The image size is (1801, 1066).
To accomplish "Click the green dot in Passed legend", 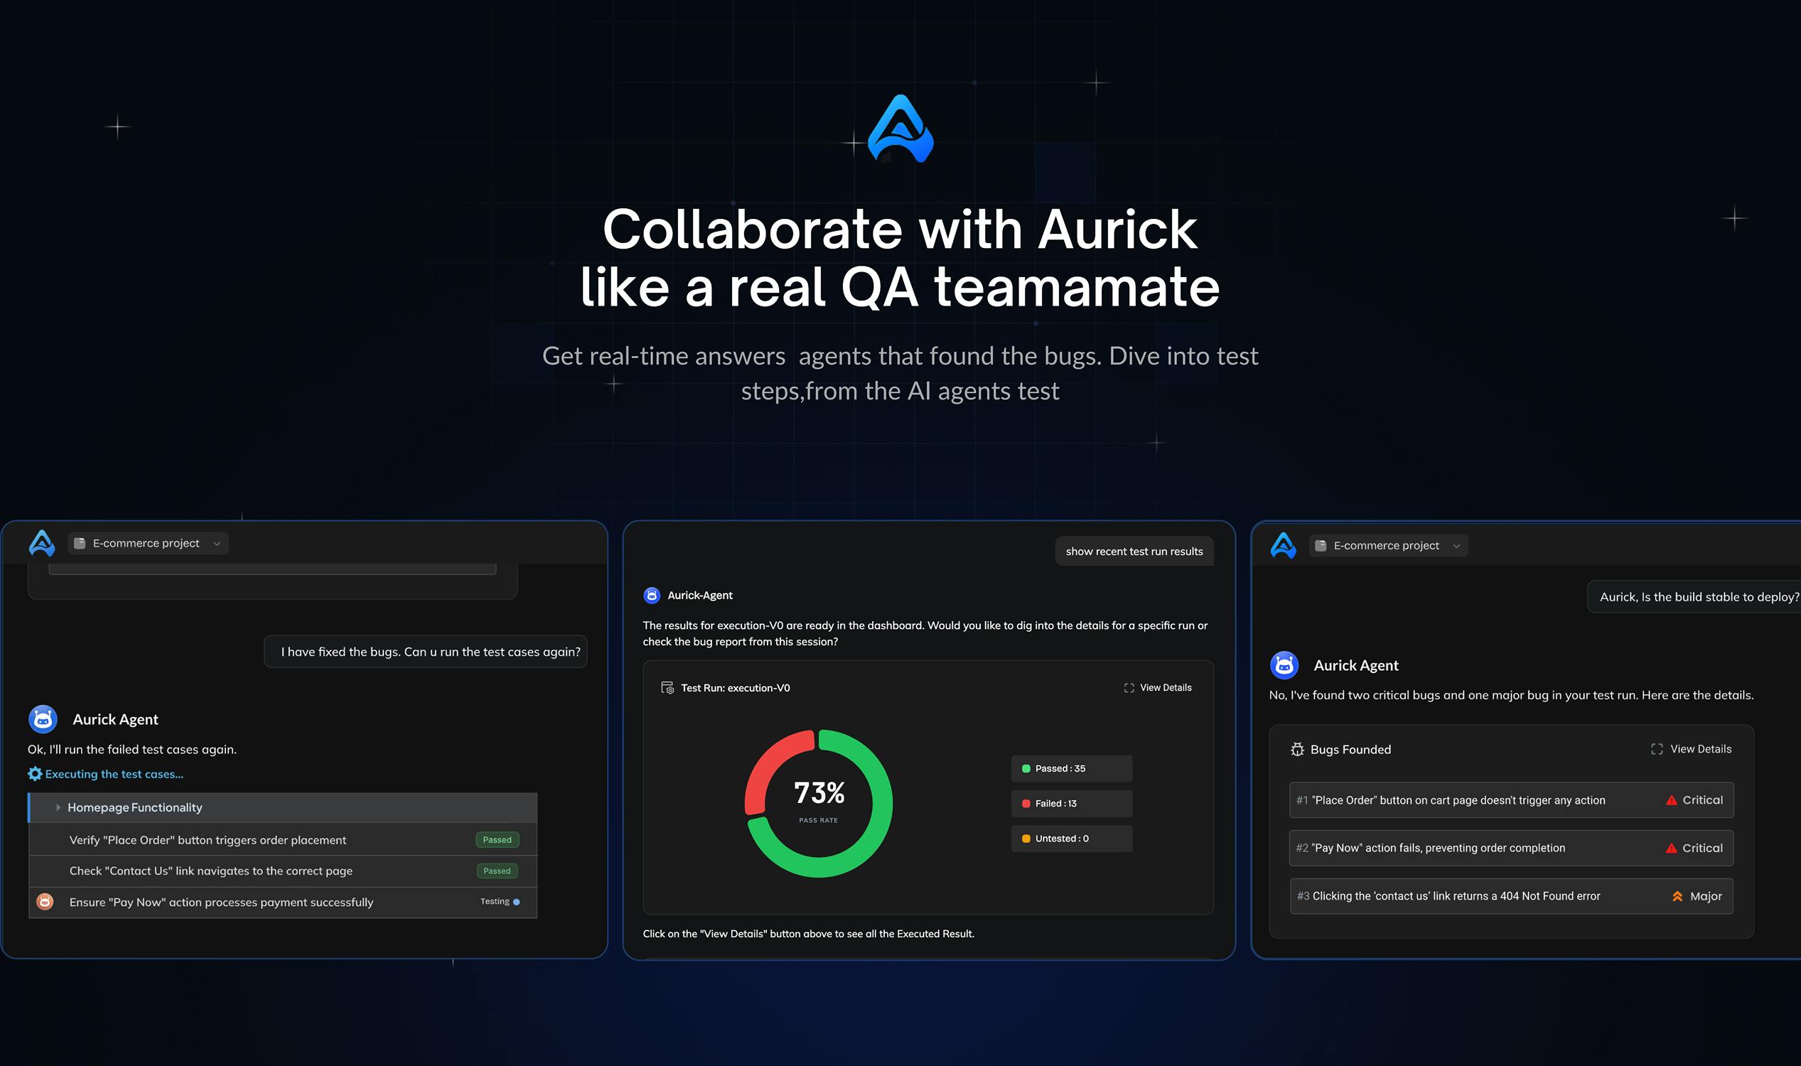I will point(1026,769).
